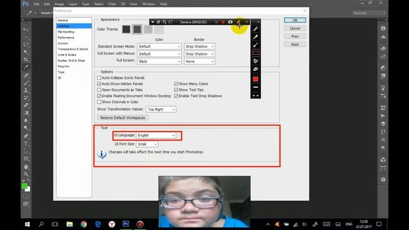Select the Crop tool
The height and width of the screenshot is (230, 409).
coord(26,59)
